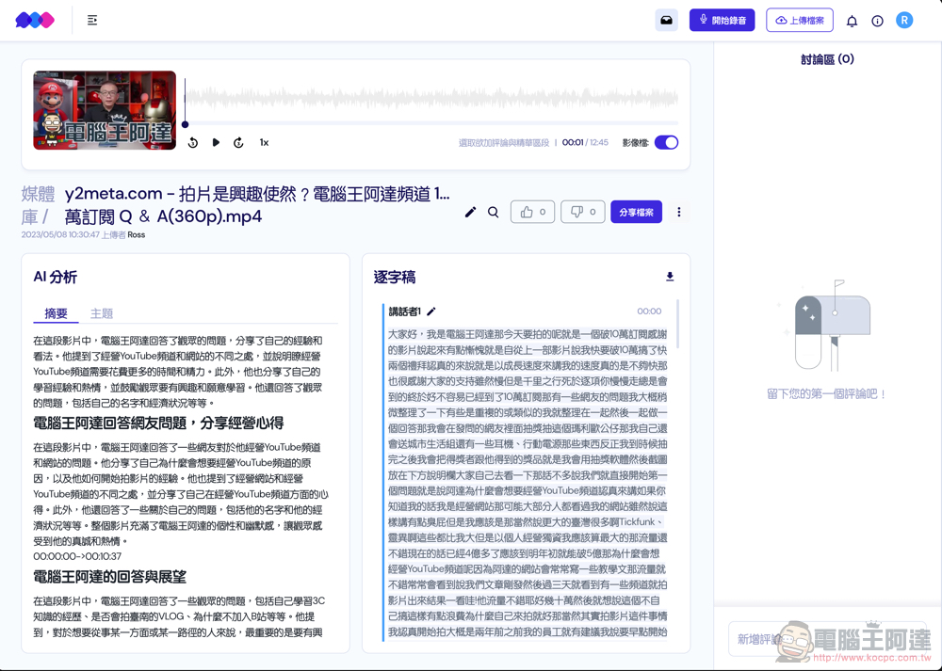Download the transcript via download icon
942x671 pixels.
click(x=670, y=277)
